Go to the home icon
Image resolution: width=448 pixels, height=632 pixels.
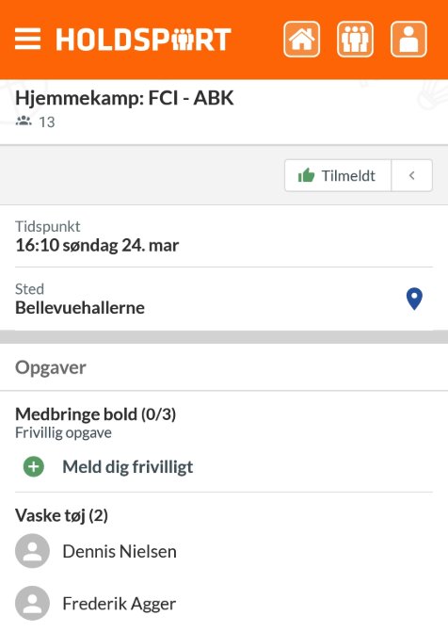tap(302, 40)
